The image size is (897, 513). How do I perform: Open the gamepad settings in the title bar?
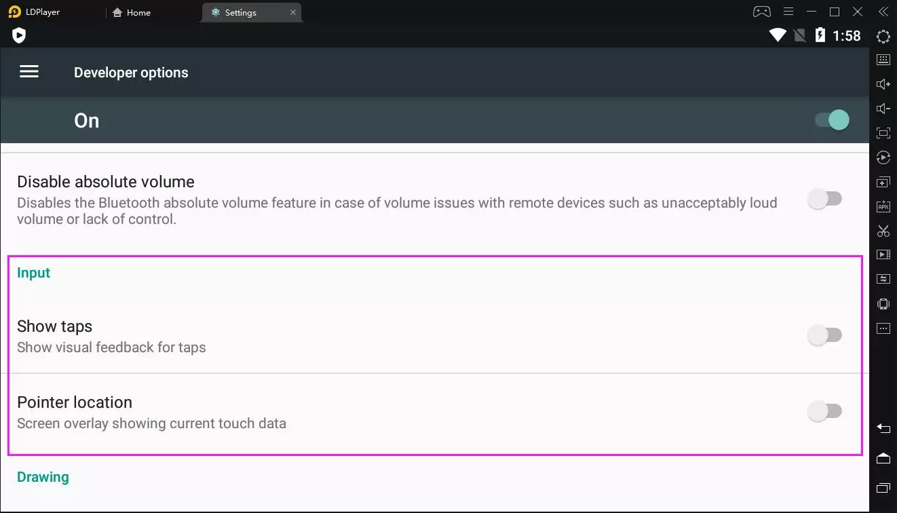tap(761, 11)
